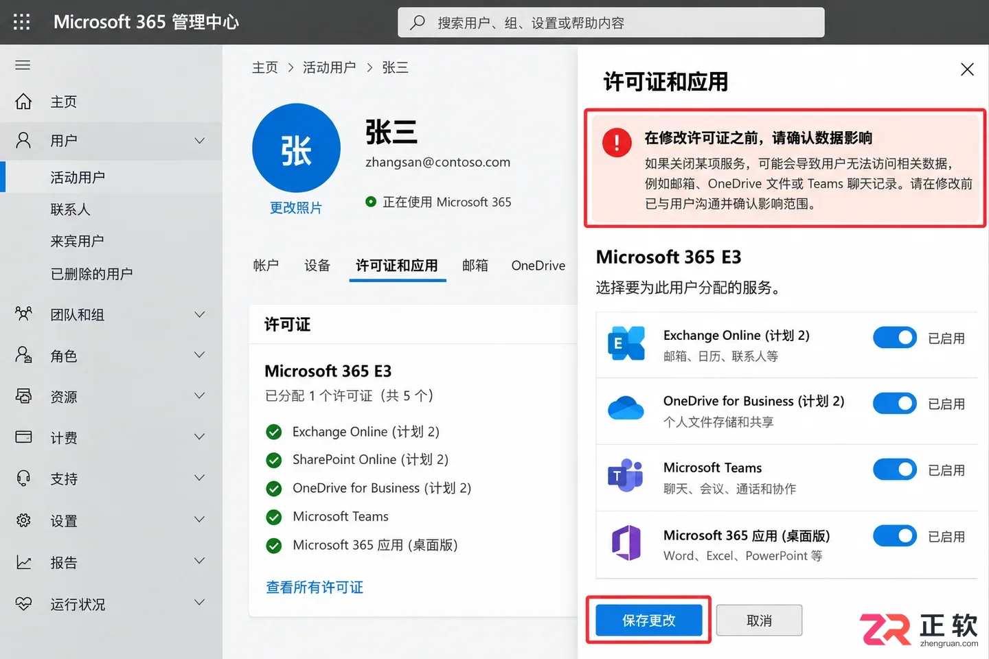Screen dimensions: 989x659
Task: Click the Roles icon in sidebar
Action: coord(23,355)
